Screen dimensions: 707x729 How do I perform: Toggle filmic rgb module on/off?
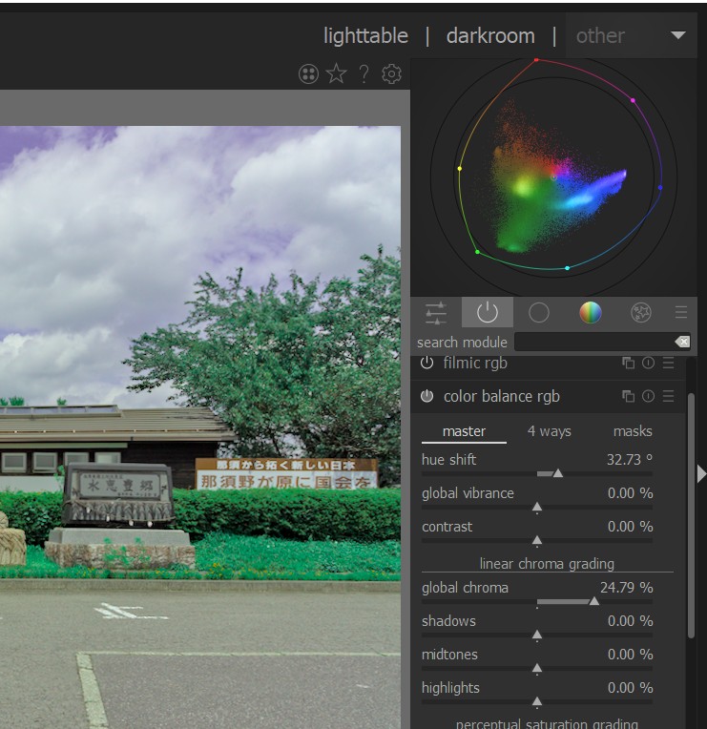(x=426, y=363)
